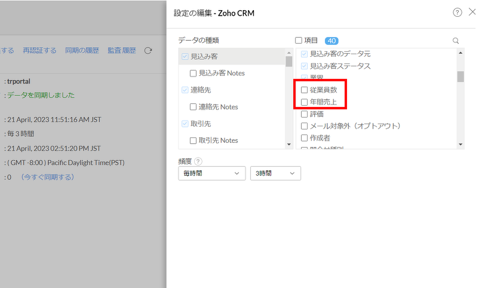
Task: Click the refresh icon beside 監査履歴
Action: tap(148, 51)
